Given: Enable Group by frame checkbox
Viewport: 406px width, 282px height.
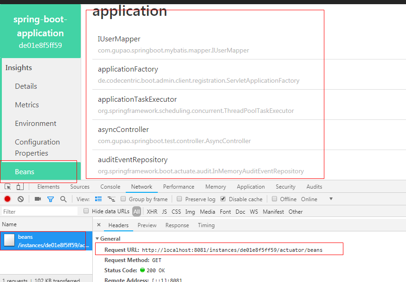Looking at the screenshot, I should 123,199.
